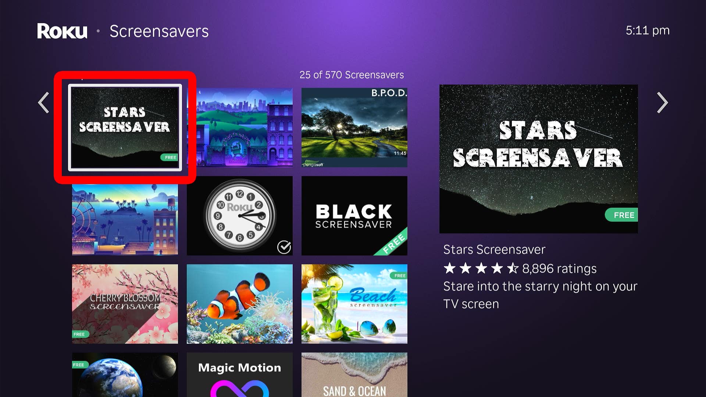Click the checkmark on the clock tile

284,247
